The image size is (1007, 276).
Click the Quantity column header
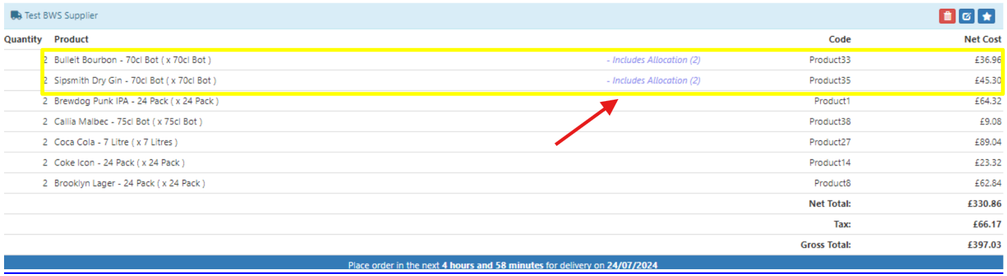click(x=23, y=39)
